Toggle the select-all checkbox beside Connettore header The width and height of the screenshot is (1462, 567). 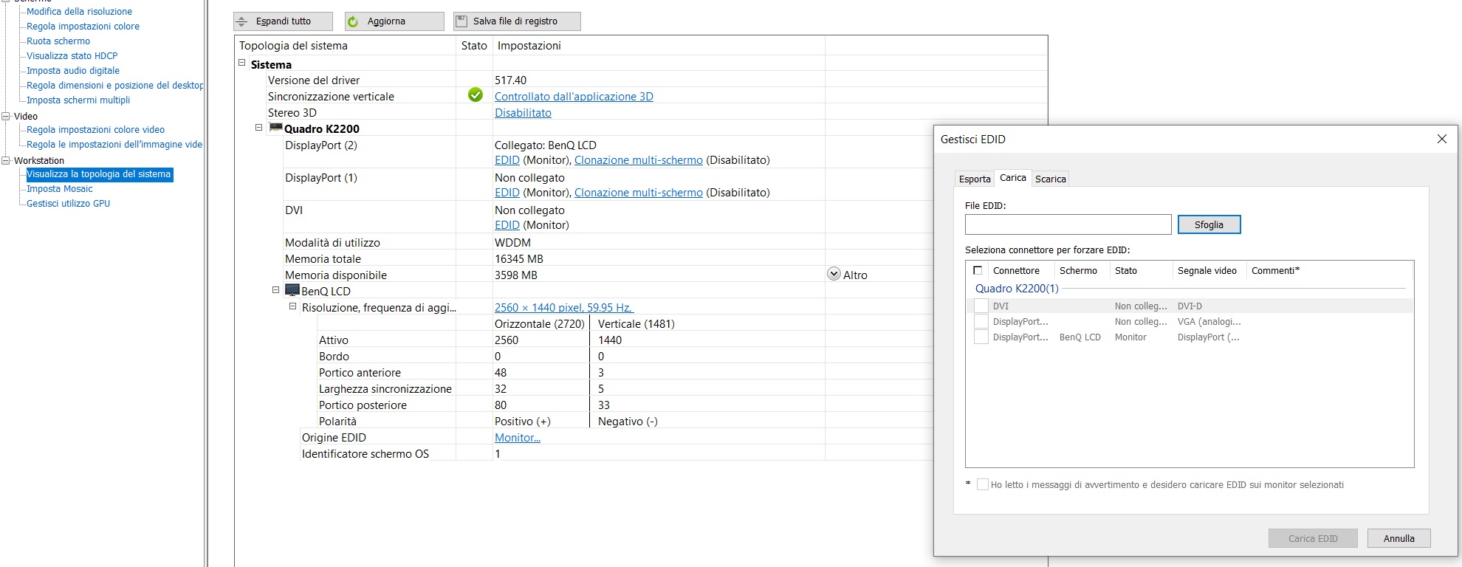[x=978, y=270]
